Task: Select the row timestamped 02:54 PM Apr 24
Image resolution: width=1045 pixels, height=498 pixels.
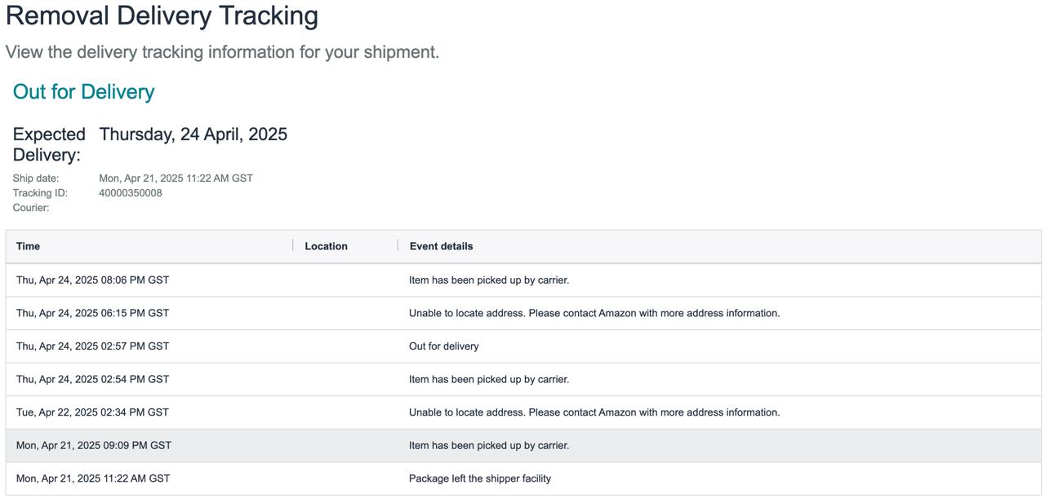Action: pyautogui.click(x=523, y=379)
